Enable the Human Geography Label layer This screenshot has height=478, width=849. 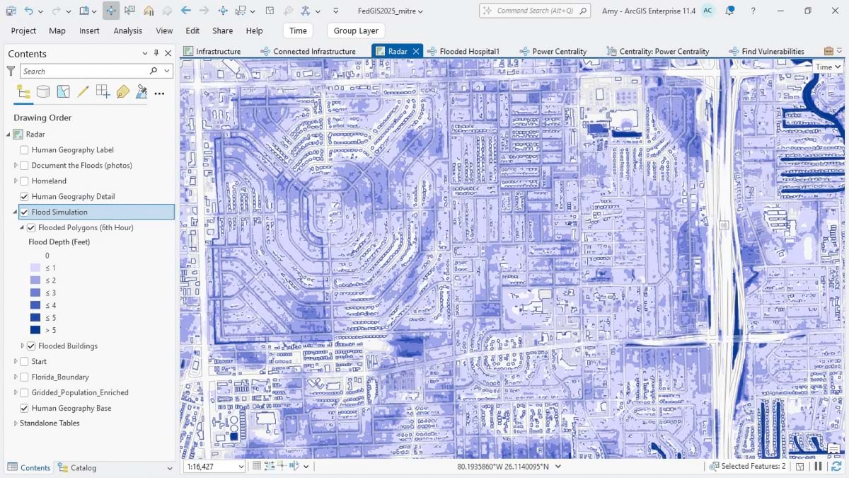(24, 149)
